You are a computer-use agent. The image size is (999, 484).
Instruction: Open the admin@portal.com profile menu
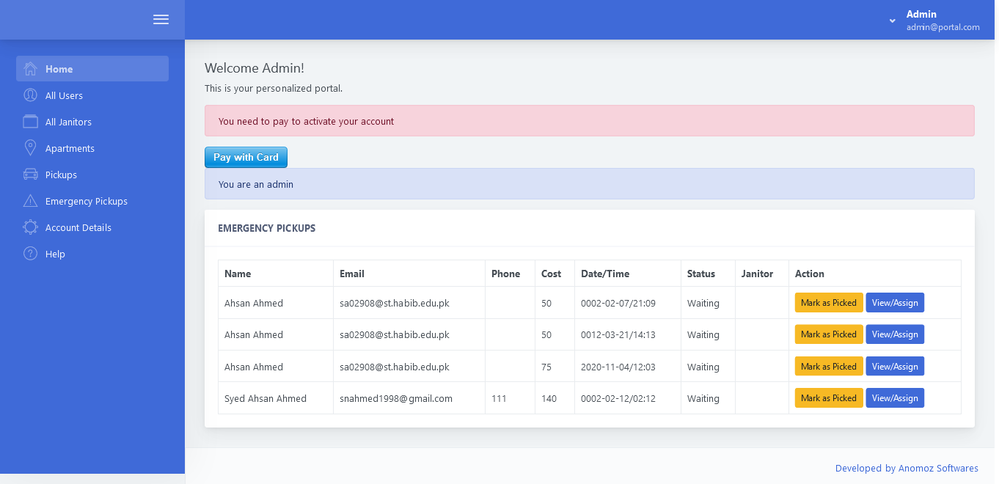click(943, 27)
